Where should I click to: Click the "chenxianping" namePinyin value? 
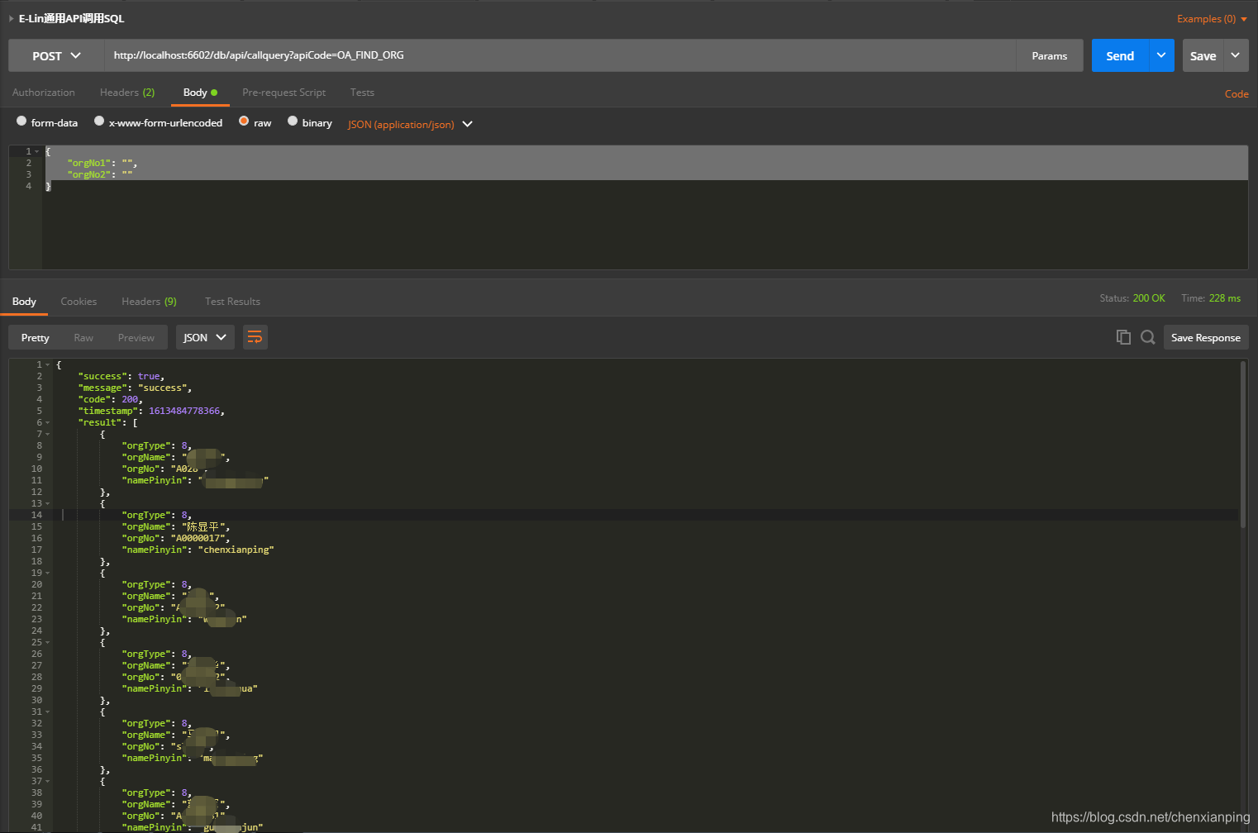coord(236,550)
